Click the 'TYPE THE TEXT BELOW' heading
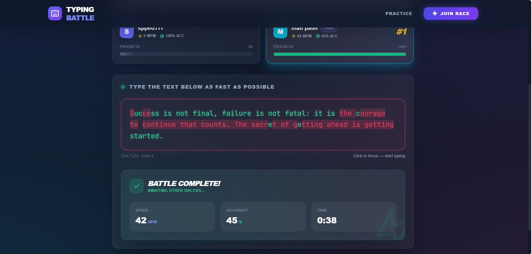Image resolution: width=532 pixels, height=254 pixels. pos(202,87)
